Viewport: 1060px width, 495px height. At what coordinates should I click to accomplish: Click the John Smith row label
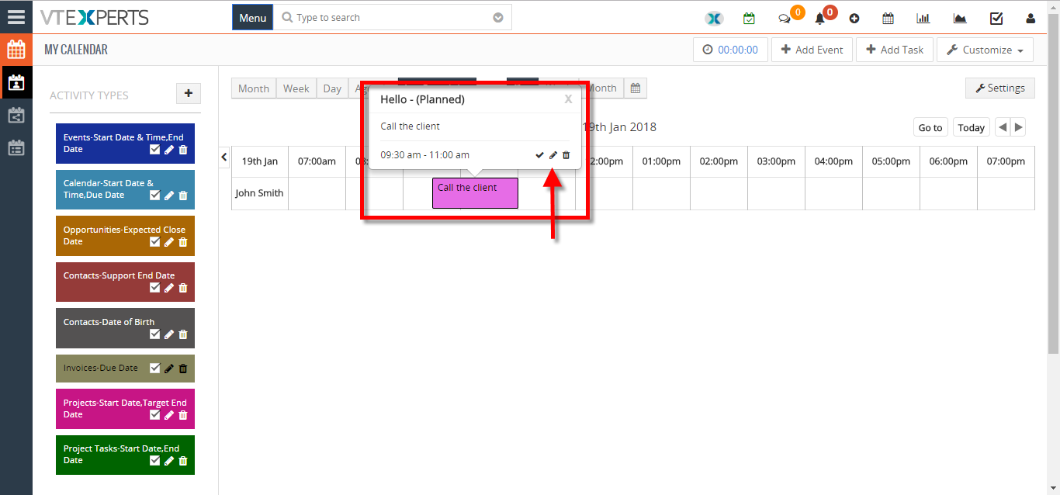[260, 193]
